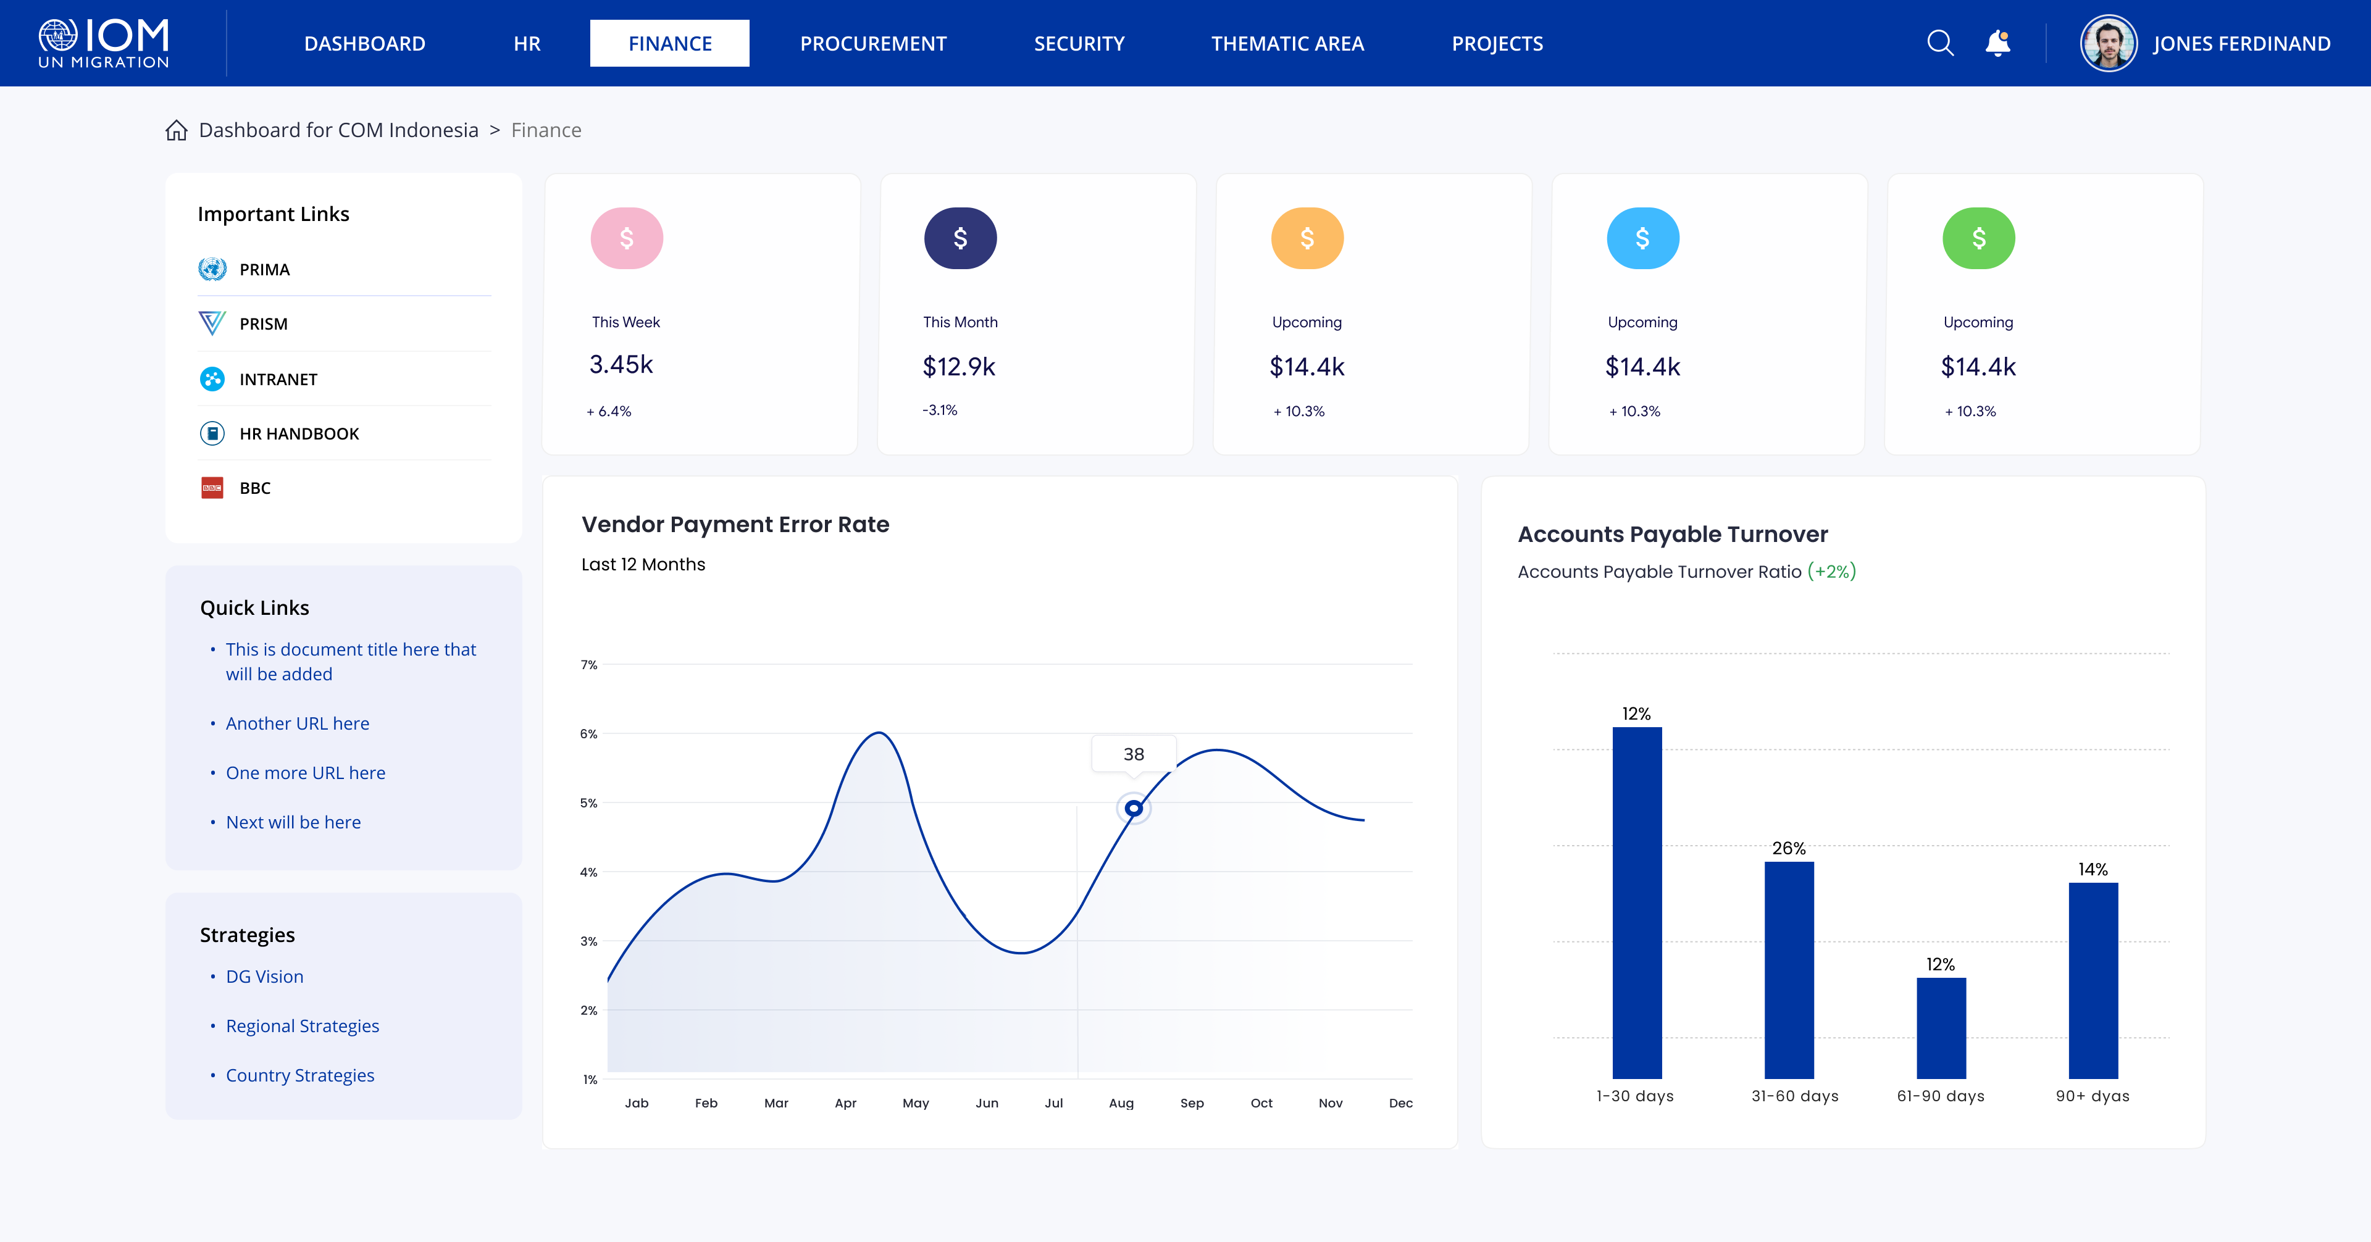Click the red BBC icon
The width and height of the screenshot is (2371, 1242).
click(212, 488)
